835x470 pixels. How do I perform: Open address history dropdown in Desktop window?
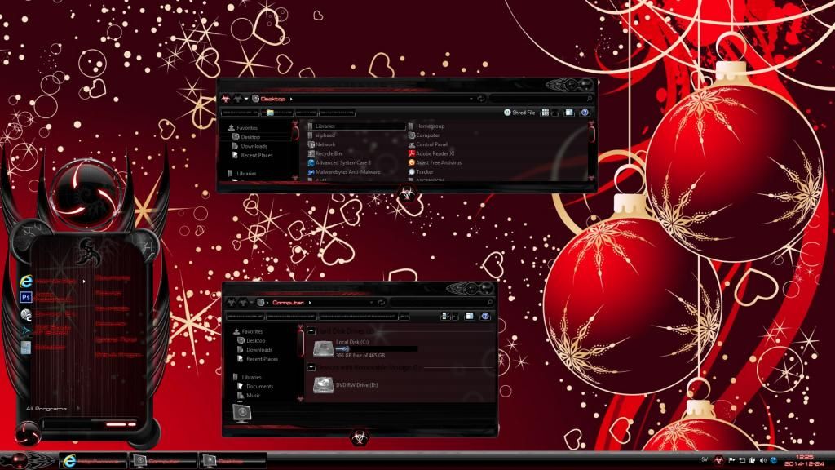471,99
